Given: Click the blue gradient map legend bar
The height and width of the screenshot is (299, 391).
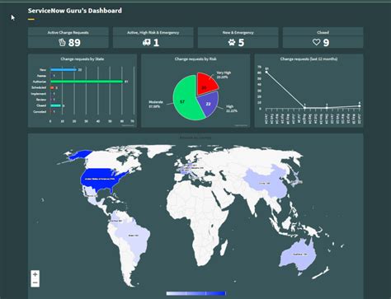Looking at the screenshot, I should (196, 293).
